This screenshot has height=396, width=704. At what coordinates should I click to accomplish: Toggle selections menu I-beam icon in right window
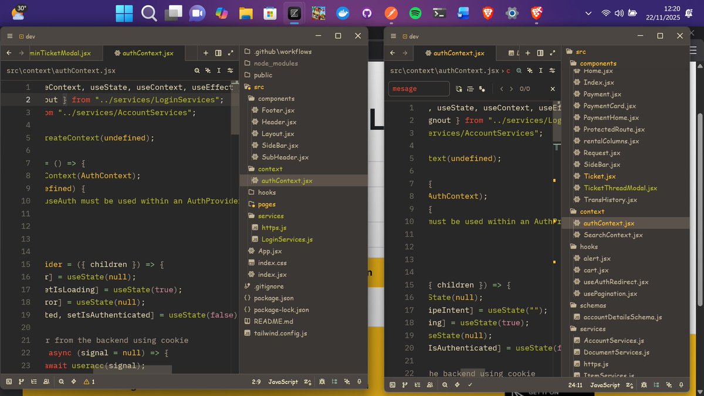[540, 70]
